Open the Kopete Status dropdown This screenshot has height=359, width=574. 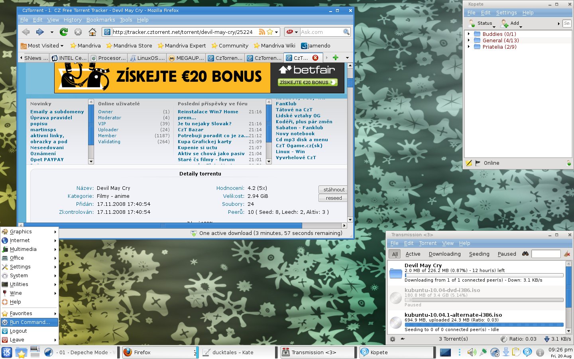tap(482, 24)
